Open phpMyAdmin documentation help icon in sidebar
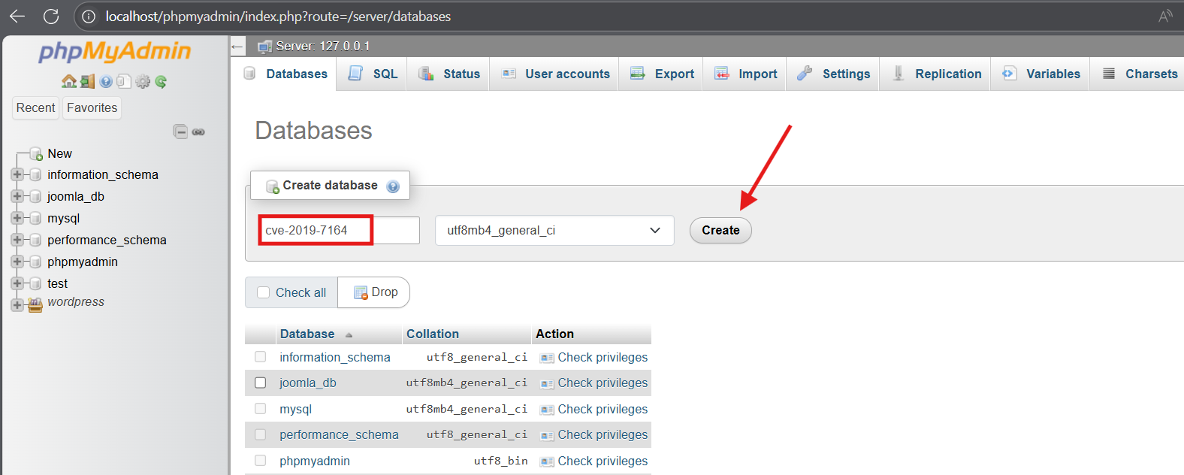The image size is (1184, 475). coord(106,81)
